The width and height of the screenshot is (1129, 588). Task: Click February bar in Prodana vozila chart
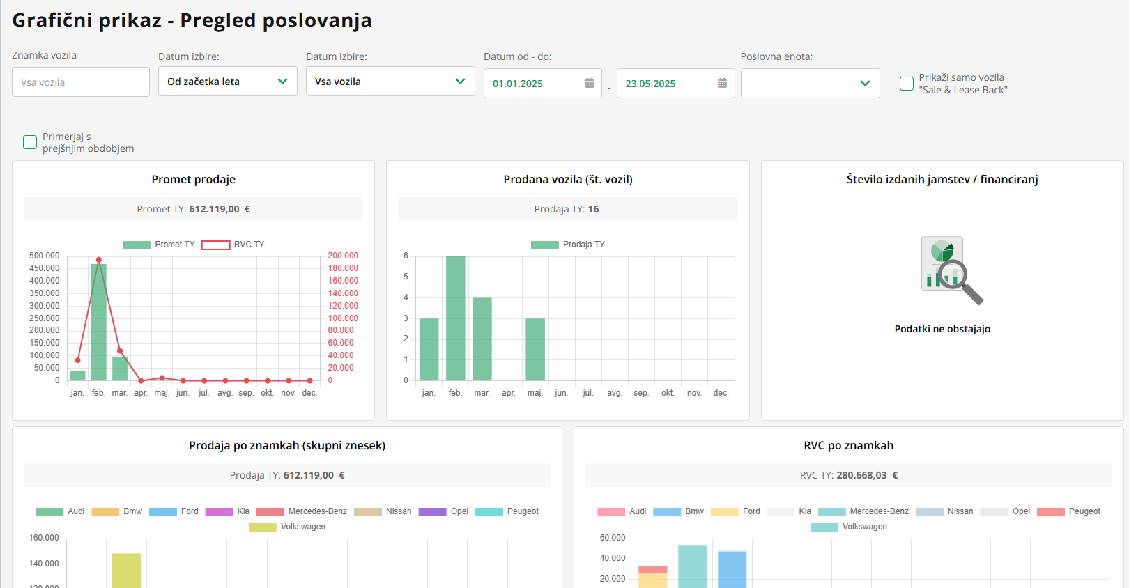[x=456, y=318]
